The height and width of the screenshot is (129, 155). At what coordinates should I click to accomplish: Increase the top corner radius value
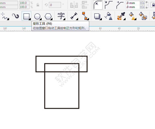pyautogui.click(x=144, y=3)
